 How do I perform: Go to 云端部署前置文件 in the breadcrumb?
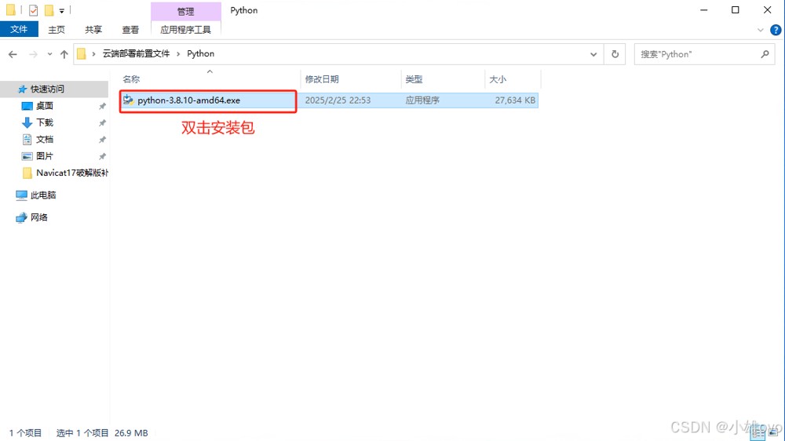(136, 54)
